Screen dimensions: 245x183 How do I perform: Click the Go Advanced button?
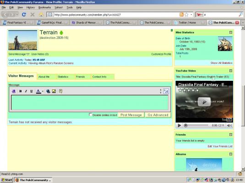click(158, 115)
